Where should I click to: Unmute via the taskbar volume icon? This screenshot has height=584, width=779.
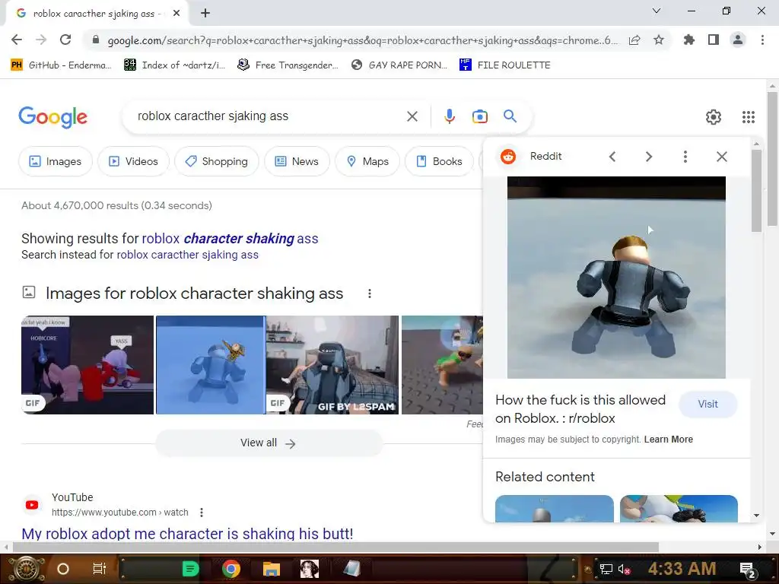click(x=624, y=569)
